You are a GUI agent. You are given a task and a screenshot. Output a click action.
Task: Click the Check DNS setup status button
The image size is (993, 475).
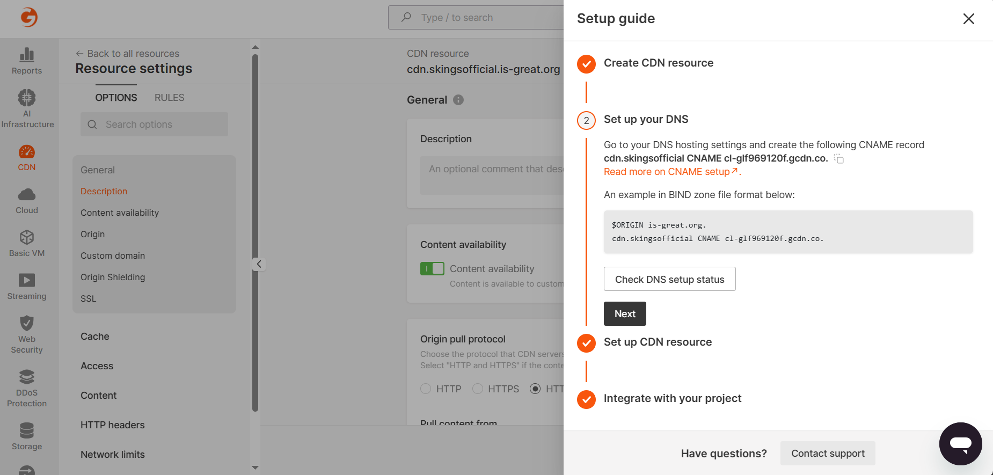pyautogui.click(x=669, y=279)
